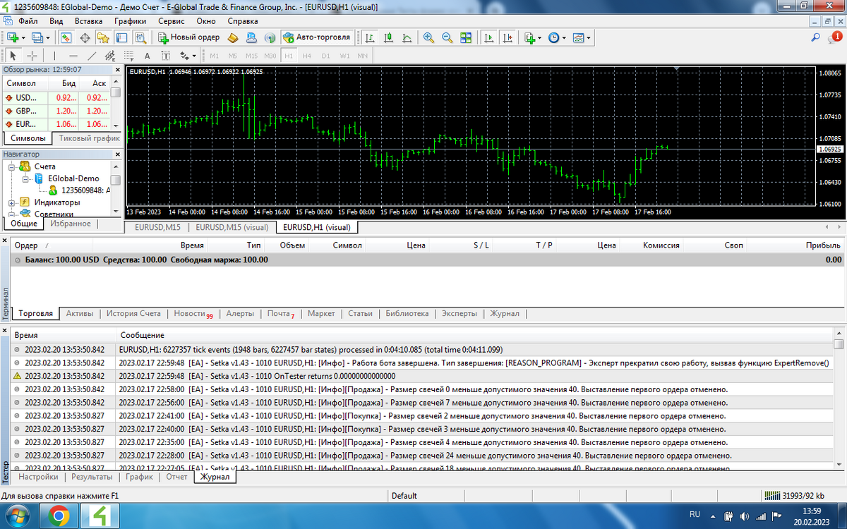Switch to the M15 timeframe
847x529 pixels.
coord(251,56)
